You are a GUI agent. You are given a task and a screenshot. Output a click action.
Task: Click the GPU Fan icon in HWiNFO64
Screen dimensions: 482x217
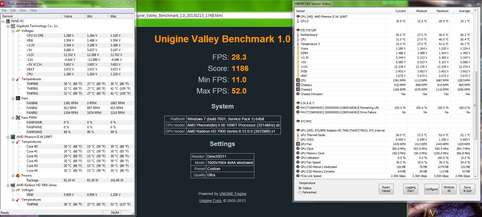coord(298,144)
